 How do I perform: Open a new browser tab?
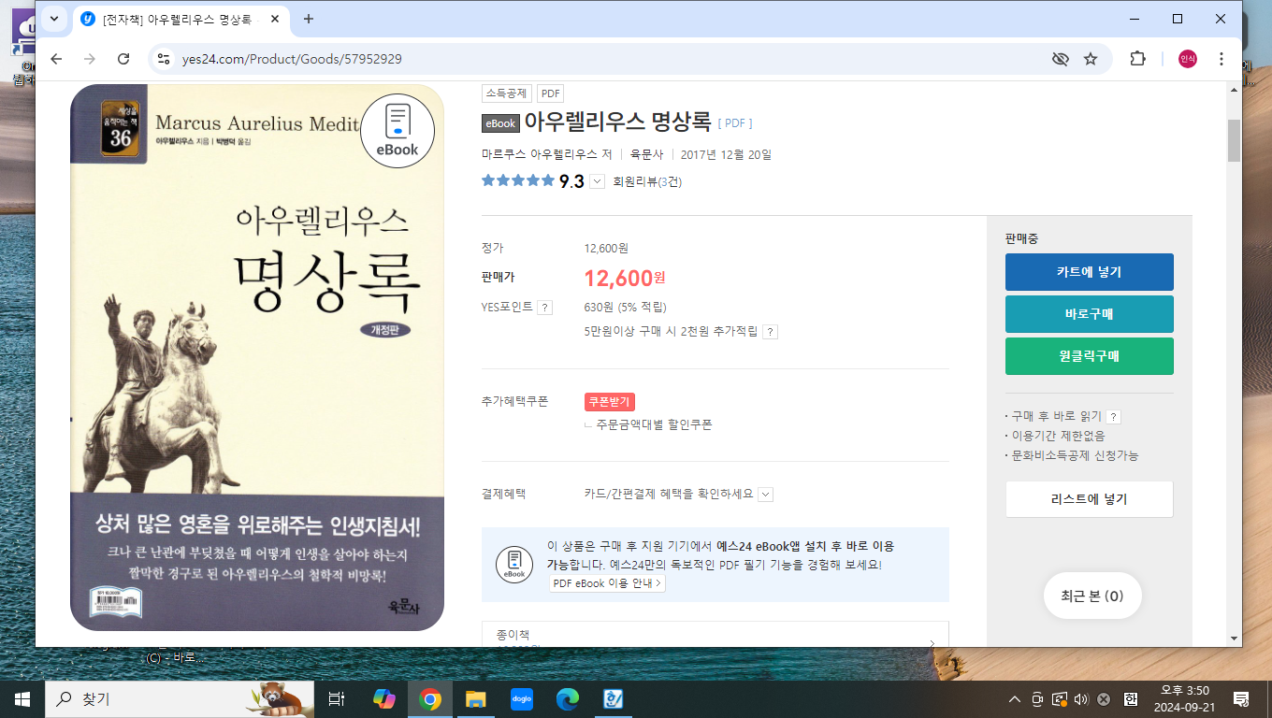(x=309, y=19)
